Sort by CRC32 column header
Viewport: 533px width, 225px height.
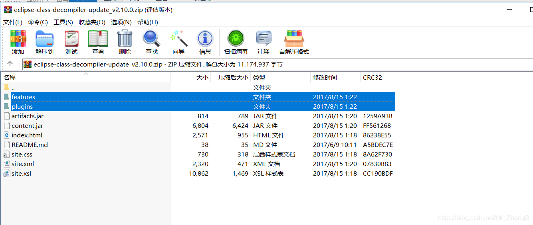pos(378,78)
